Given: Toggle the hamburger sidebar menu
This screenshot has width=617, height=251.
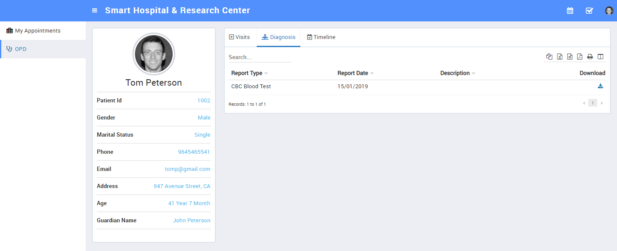Looking at the screenshot, I should pyautogui.click(x=95, y=11).
